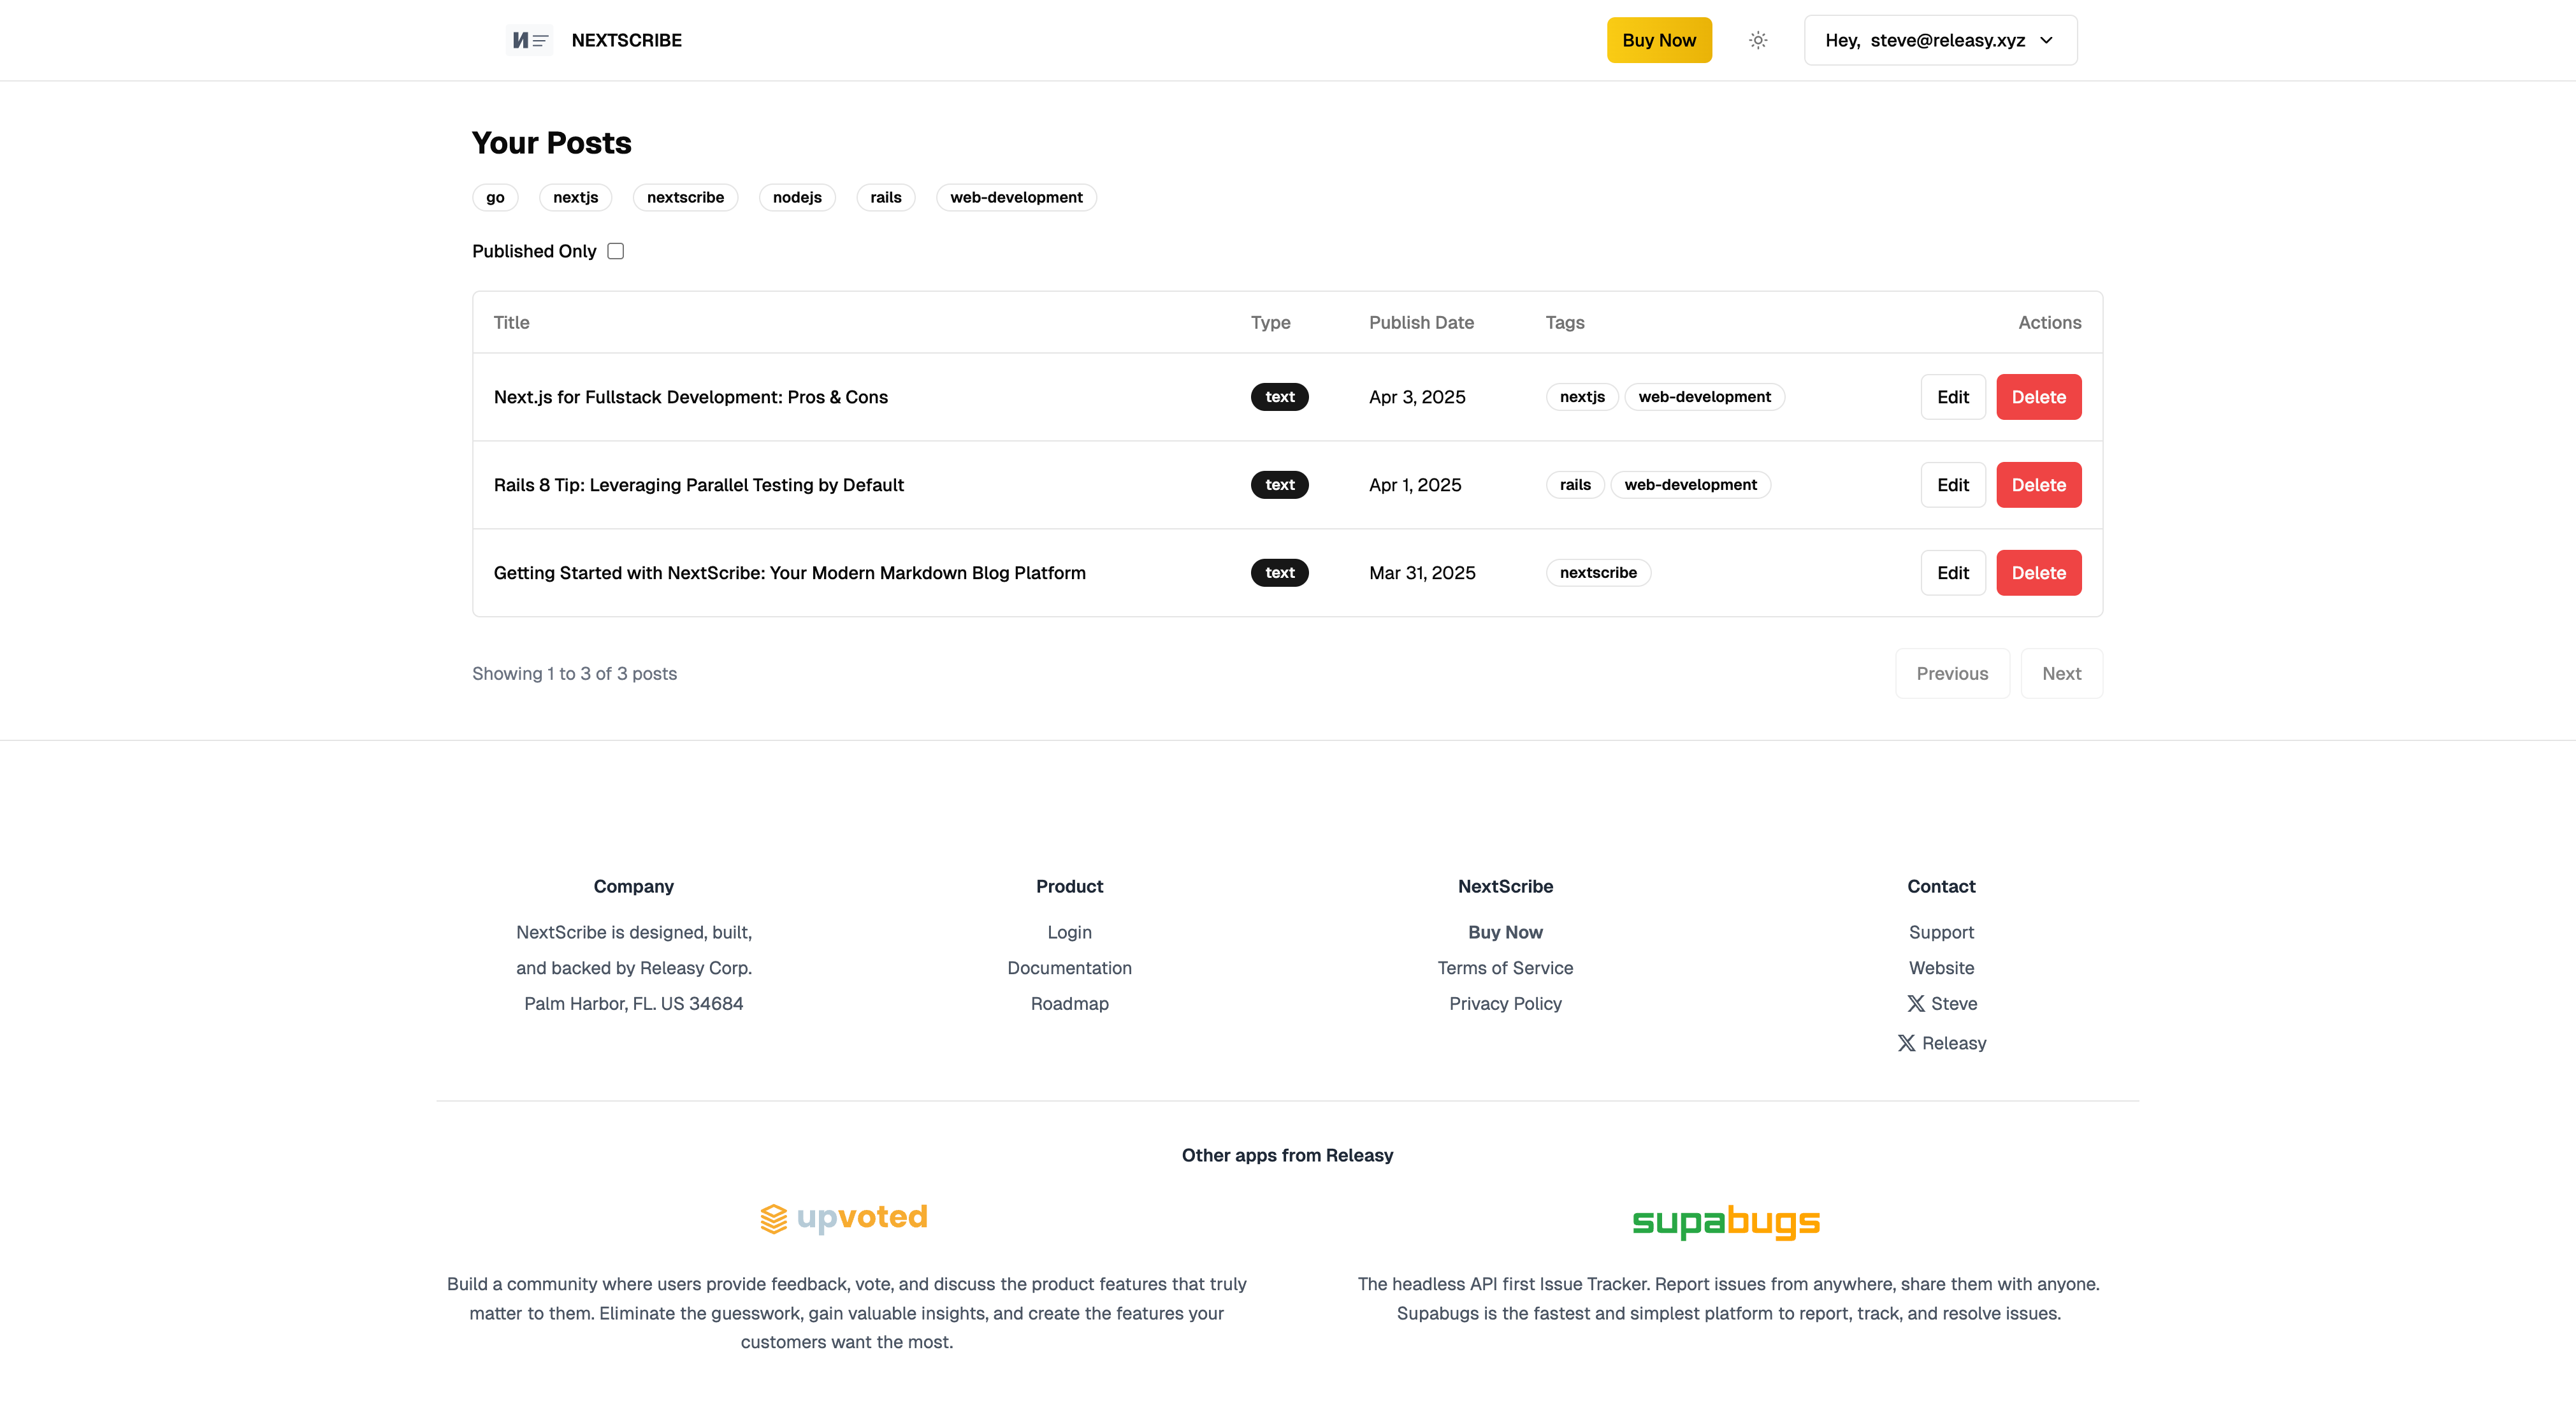
Task: Open the Terms of Service link
Action: pyautogui.click(x=1505, y=968)
